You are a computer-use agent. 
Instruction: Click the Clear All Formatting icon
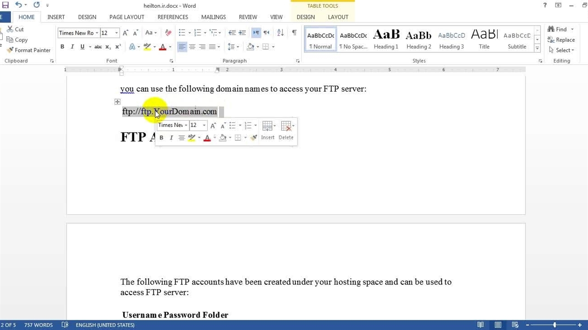[168, 33]
